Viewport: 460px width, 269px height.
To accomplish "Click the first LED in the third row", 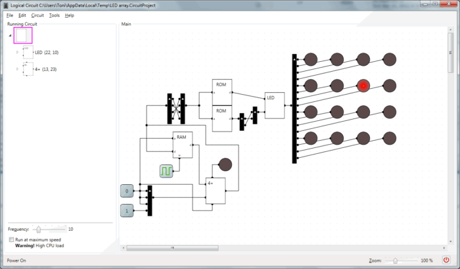I will [311, 112].
